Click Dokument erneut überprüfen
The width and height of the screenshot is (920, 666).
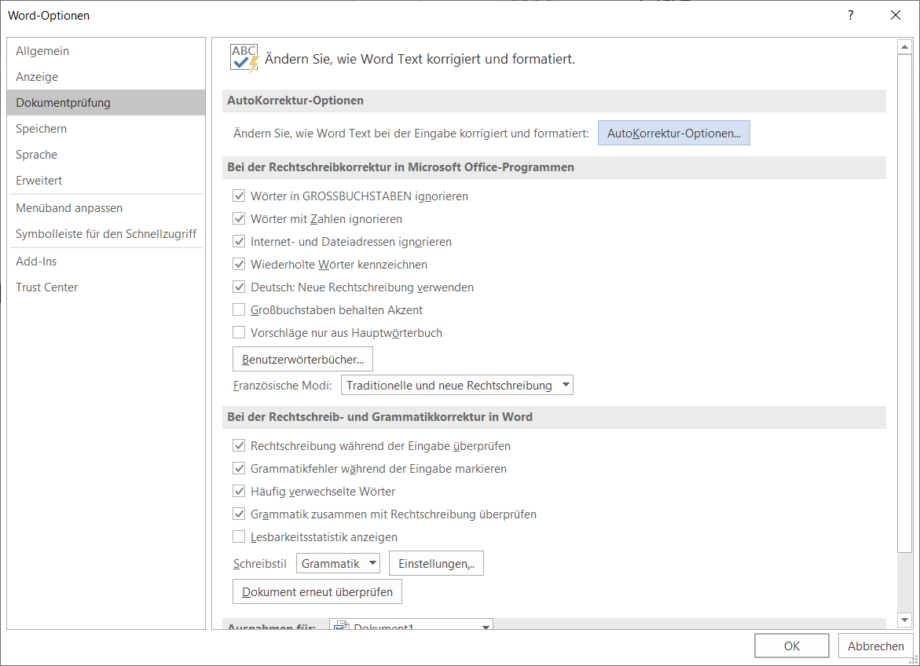(317, 591)
